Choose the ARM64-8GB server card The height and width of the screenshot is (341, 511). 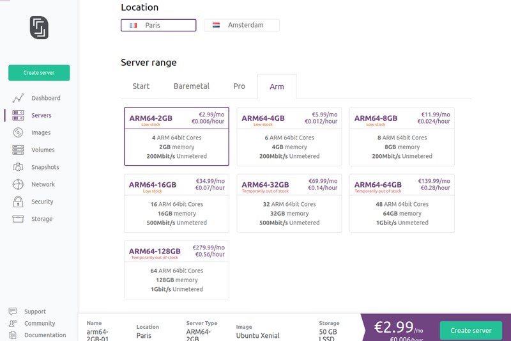(x=402, y=136)
